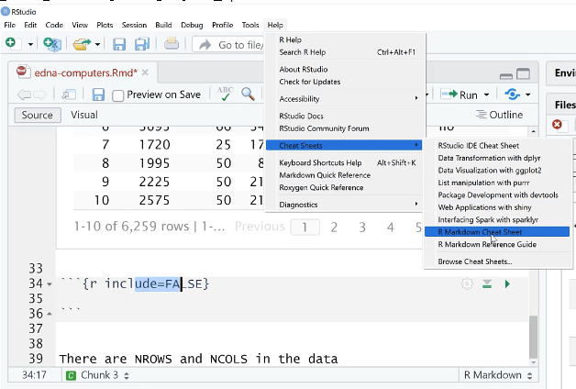Open RStudio IDE Cheat Sheet

tap(497, 146)
